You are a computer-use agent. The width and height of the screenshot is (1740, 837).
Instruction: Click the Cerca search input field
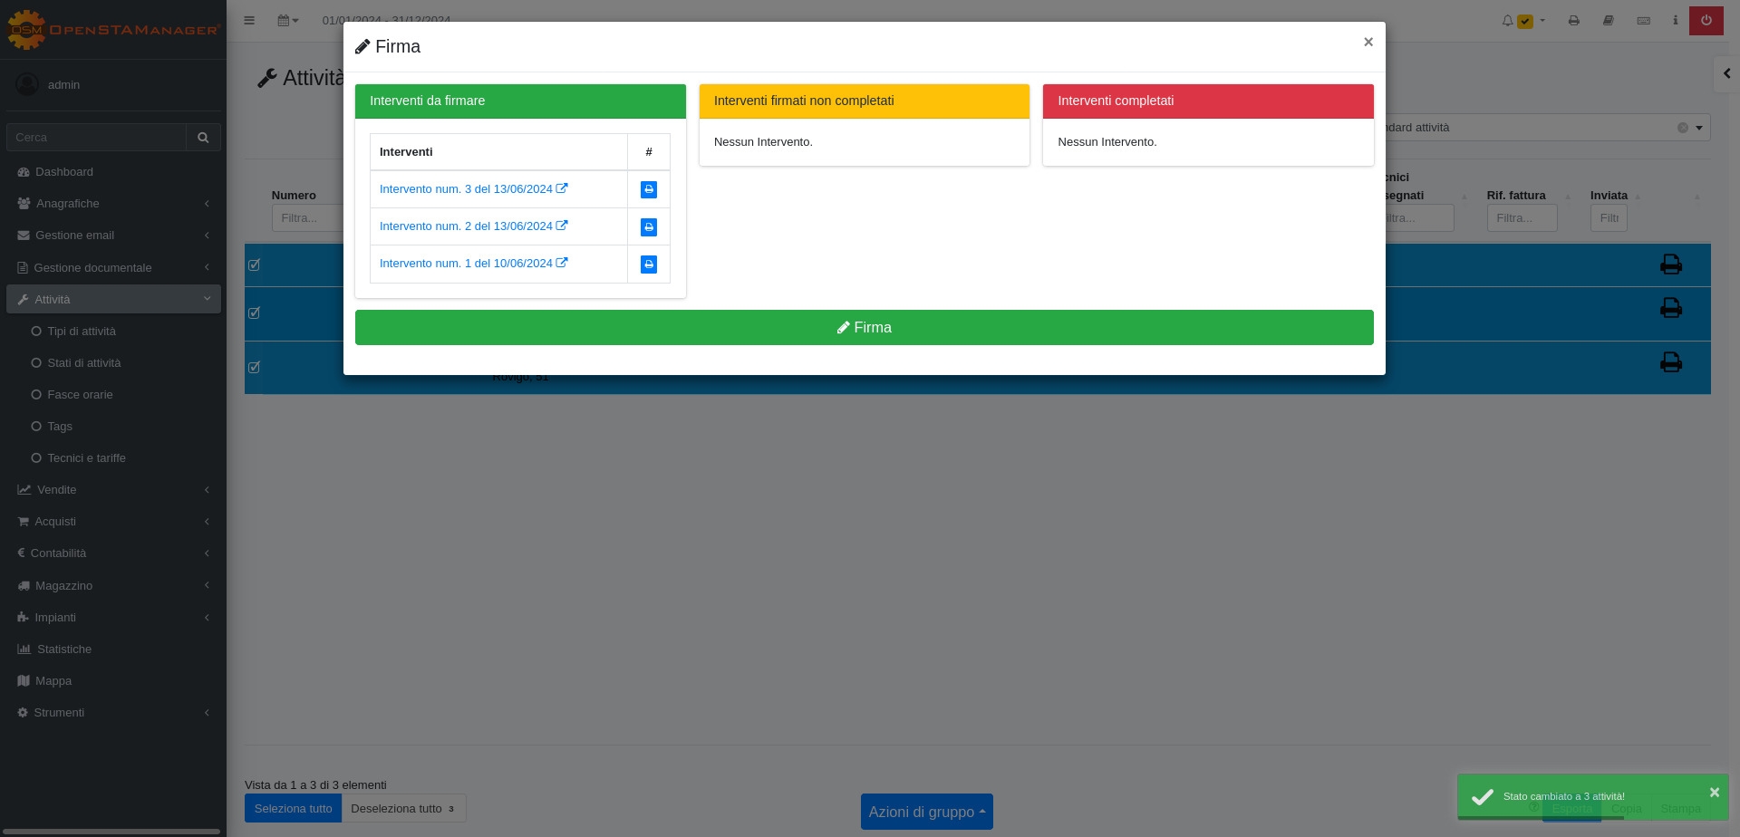click(96, 138)
